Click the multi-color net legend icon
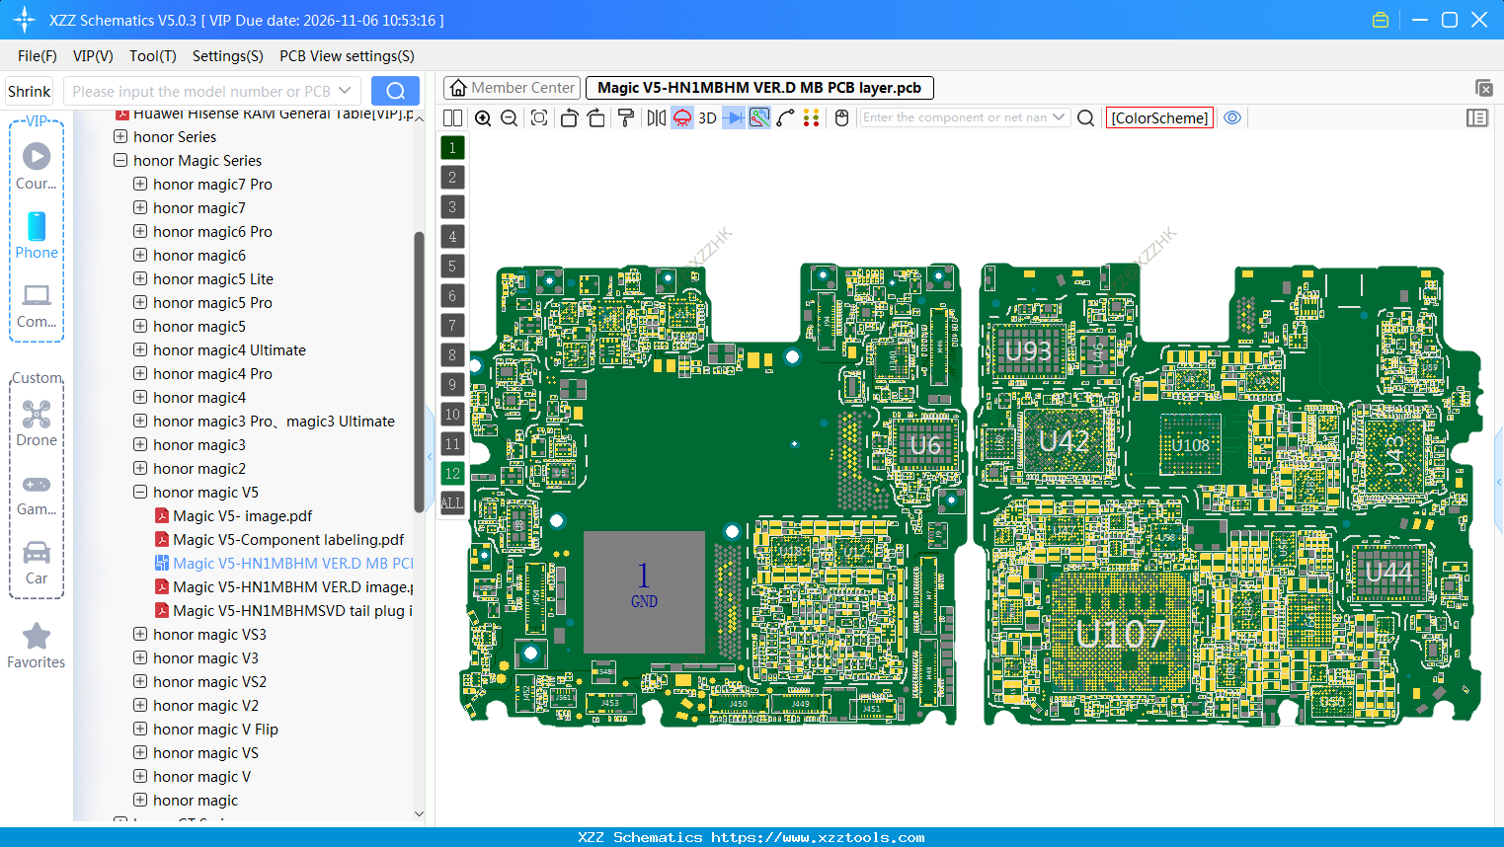Screen dimensions: 1504x847 (x=812, y=117)
